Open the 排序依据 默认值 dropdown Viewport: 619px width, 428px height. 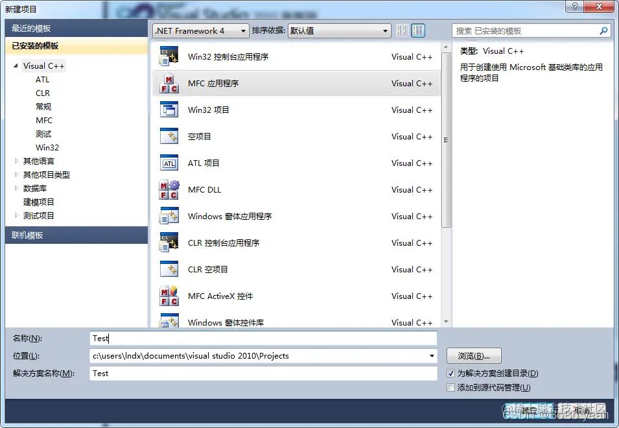339,30
